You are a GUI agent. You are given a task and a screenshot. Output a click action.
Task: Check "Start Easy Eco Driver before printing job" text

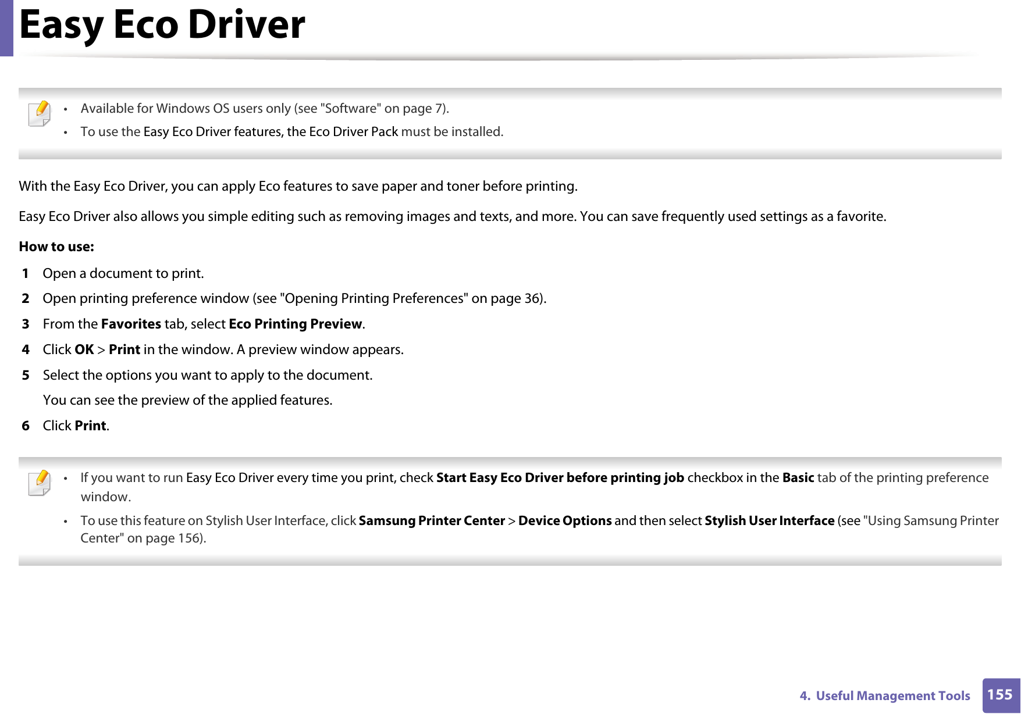coord(560,477)
